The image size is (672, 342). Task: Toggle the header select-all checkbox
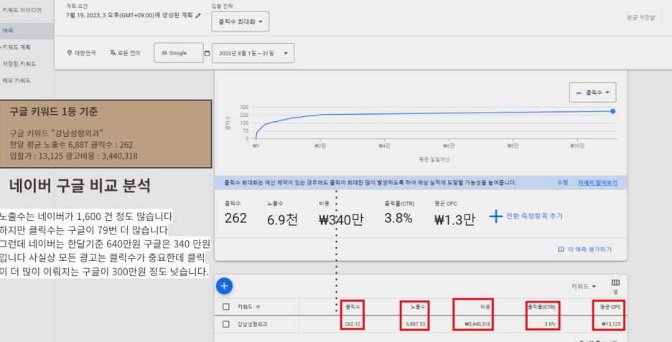click(x=226, y=307)
